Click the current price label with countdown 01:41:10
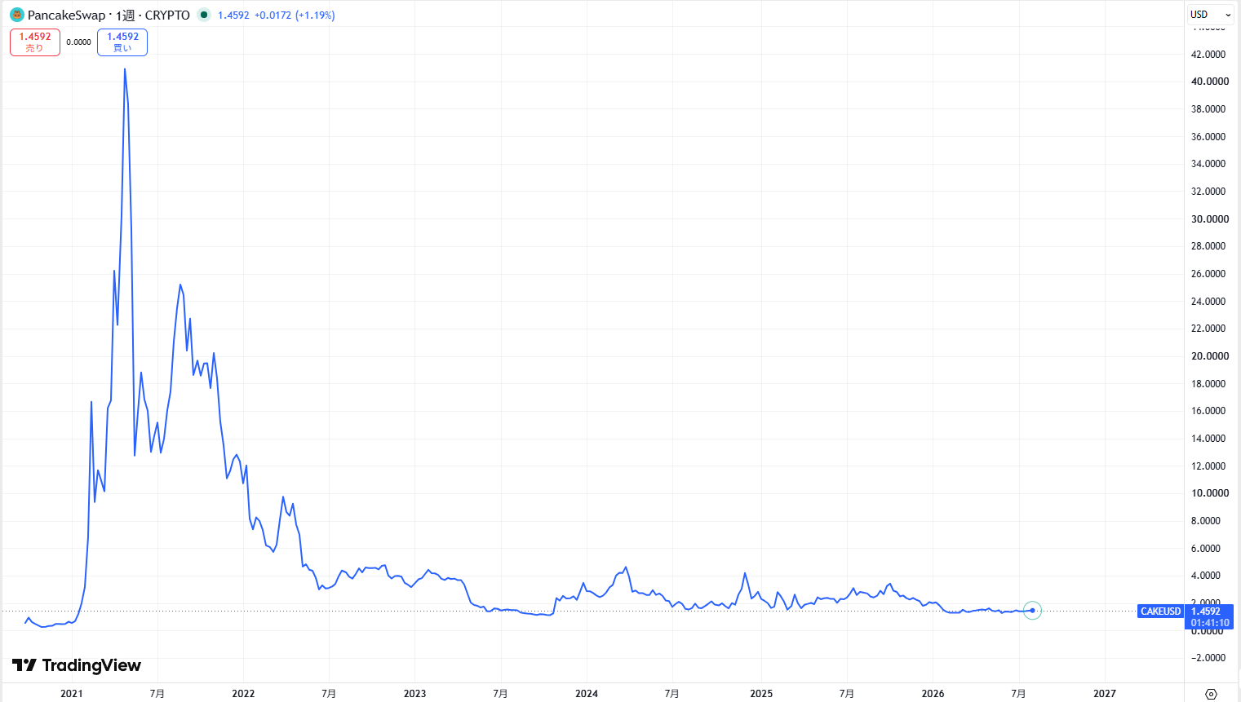Screen dimensions: 1241x702 pos(1210,617)
